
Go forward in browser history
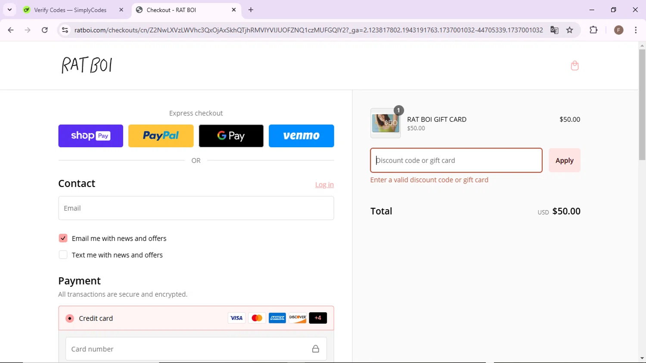pyautogui.click(x=28, y=30)
